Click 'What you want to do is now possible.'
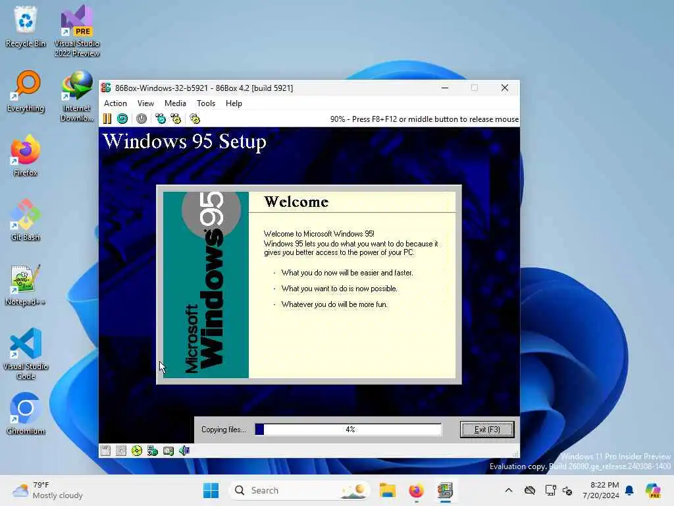 (339, 289)
